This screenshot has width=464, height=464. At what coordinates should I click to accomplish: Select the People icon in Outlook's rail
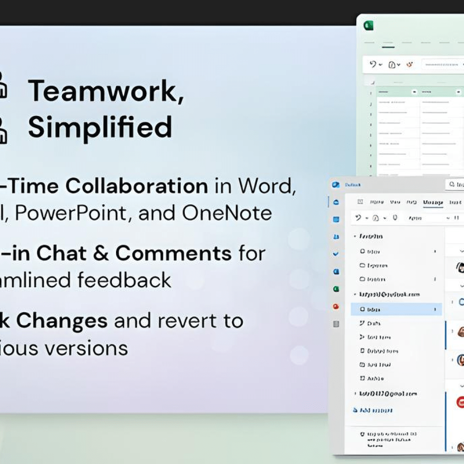pos(336,236)
